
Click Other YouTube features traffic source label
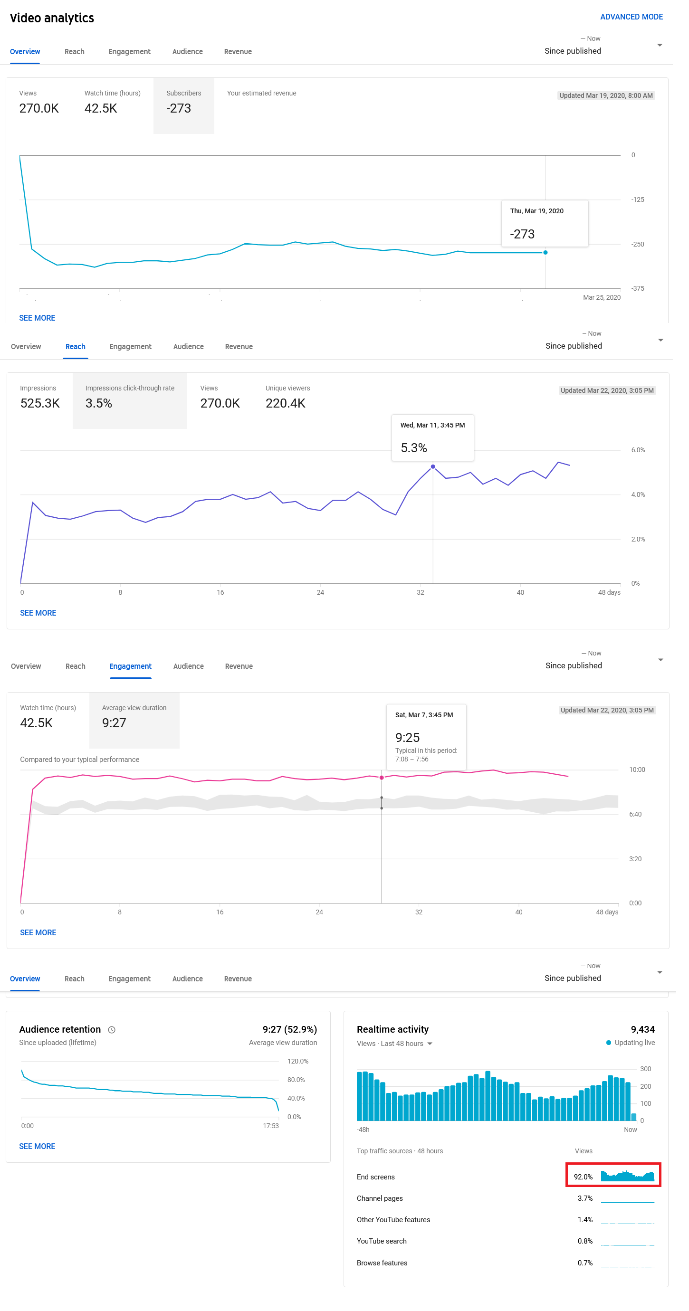393,1220
